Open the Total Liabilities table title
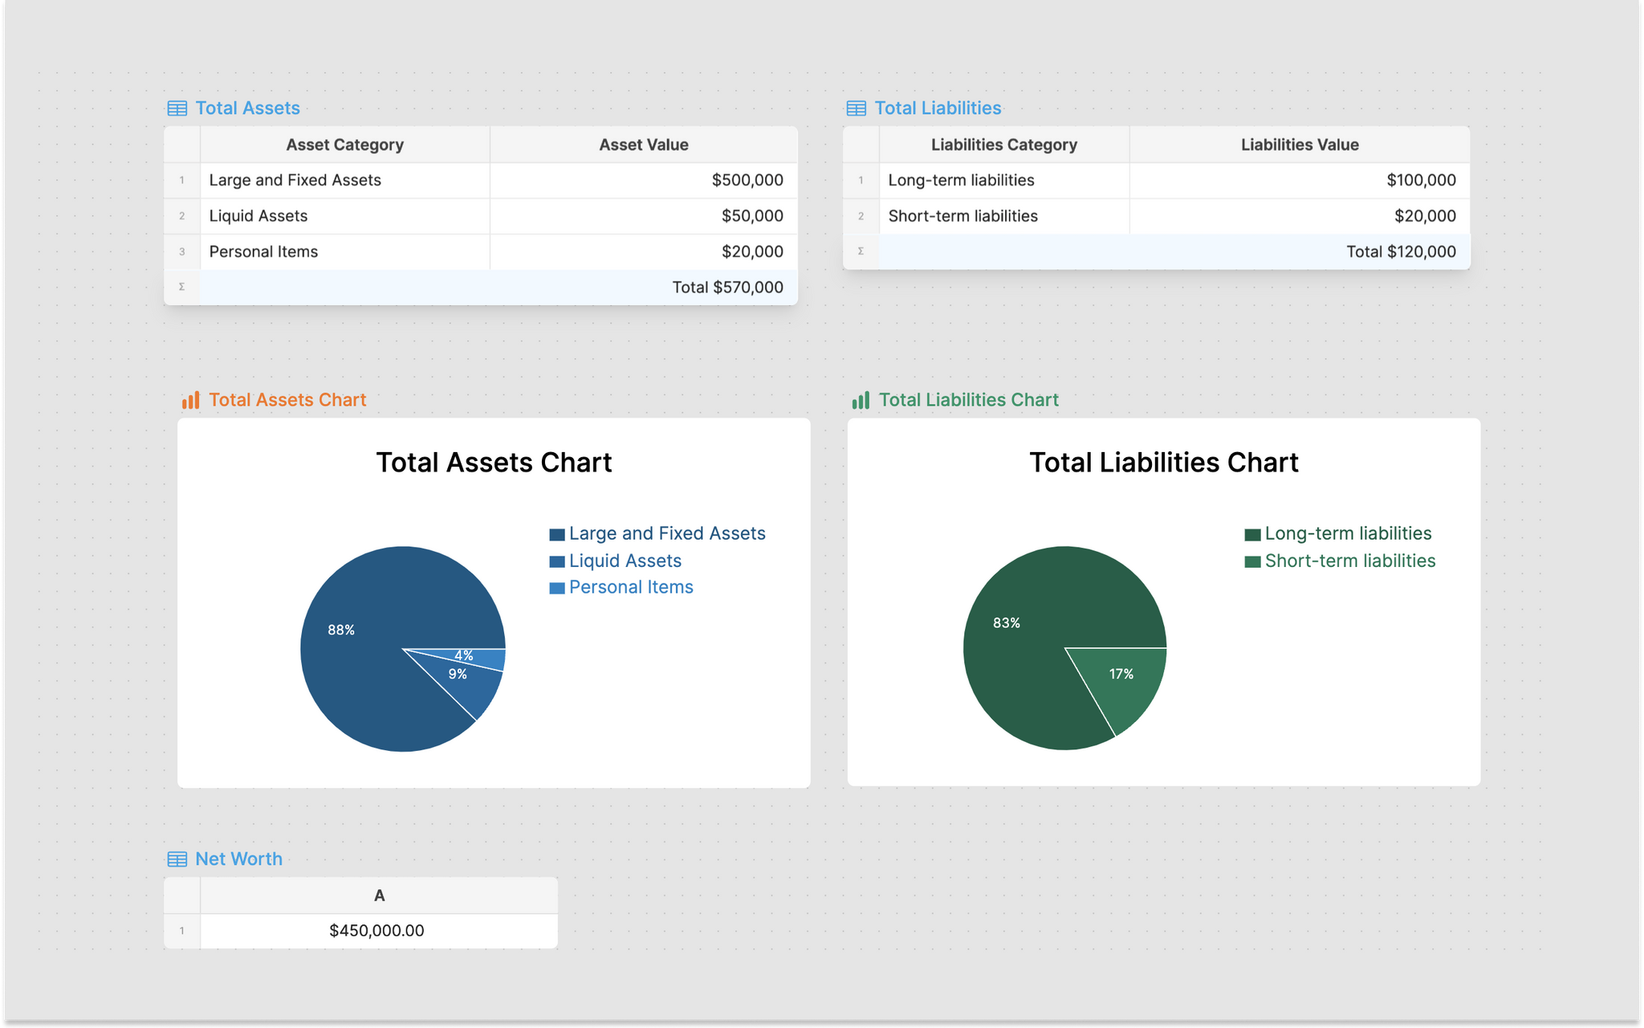Viewport: 1644px width, 1028px height. click(x=938, y=108)
